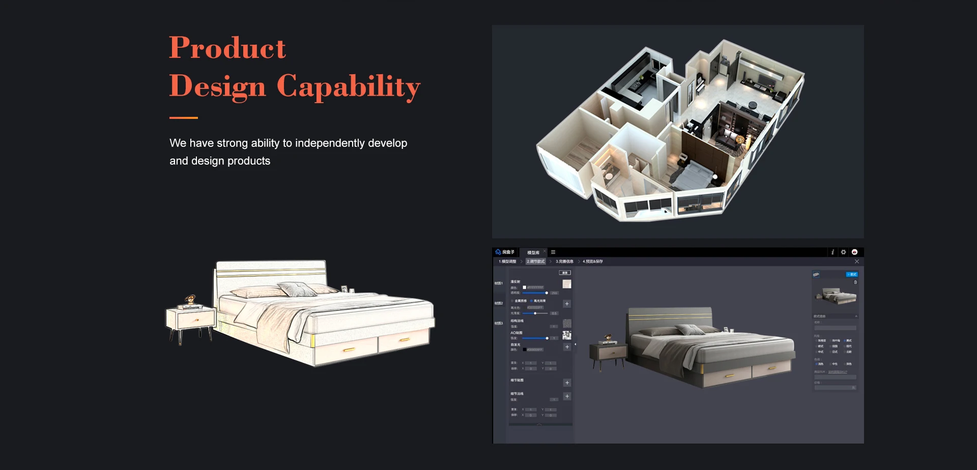Select the 中性 color tone radio button
The height and width of the screenshot is (470, 977).
coord(830,364)
